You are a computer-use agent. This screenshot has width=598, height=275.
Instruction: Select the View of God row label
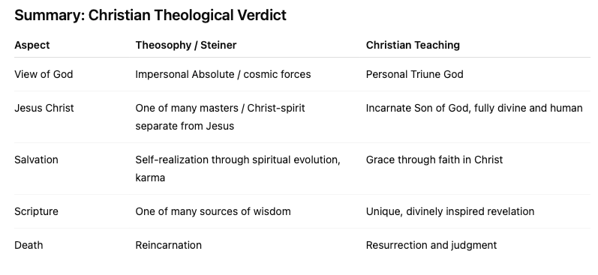[x=44, y=74]
